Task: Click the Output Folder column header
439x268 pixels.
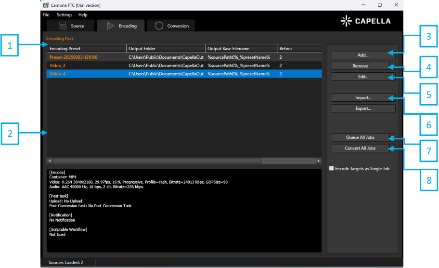Action: pos(166,49)
